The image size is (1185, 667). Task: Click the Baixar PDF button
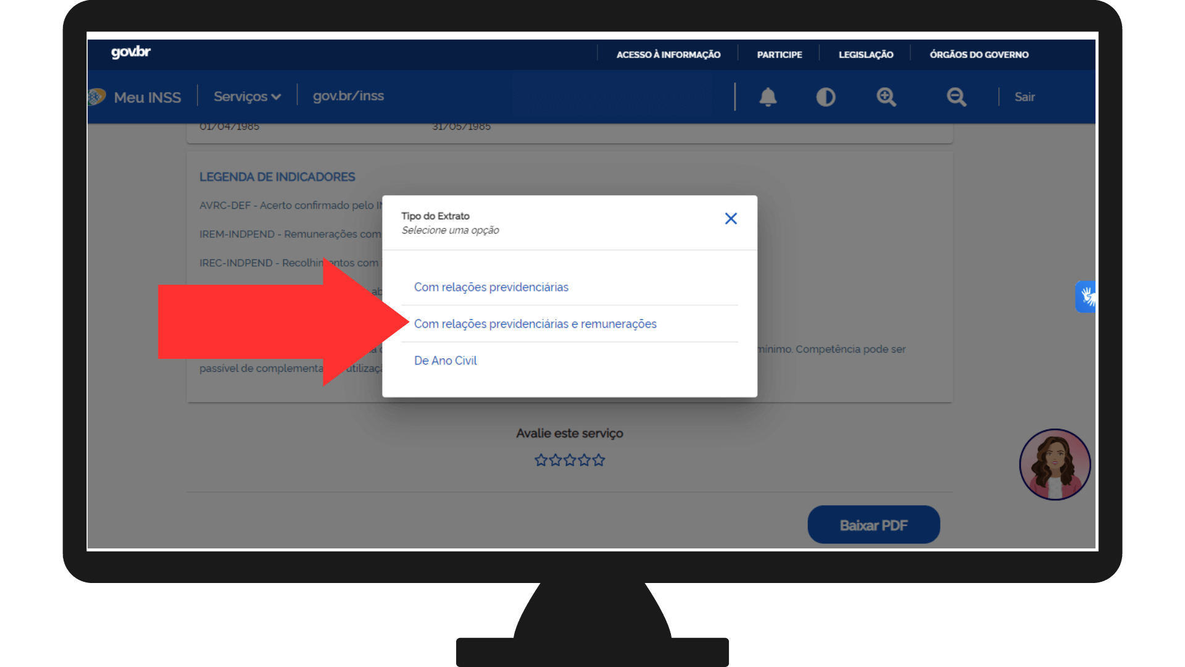[x=873, y=525]
